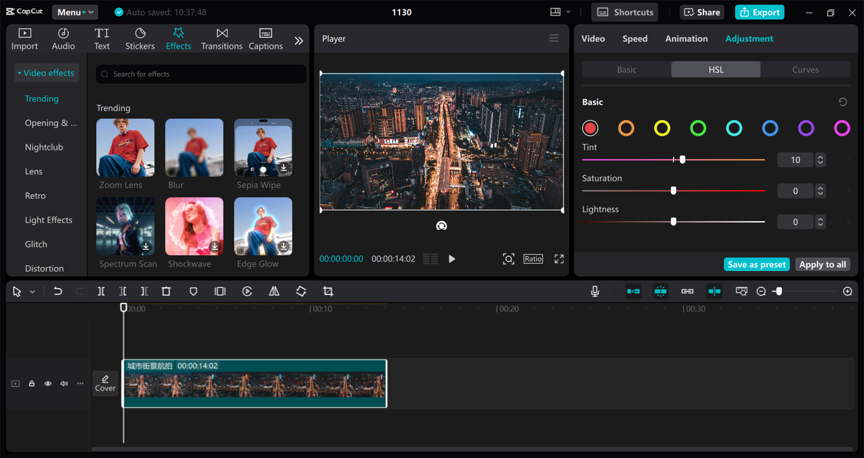Open the timeline grid view icon

click(x=430, y=259)
